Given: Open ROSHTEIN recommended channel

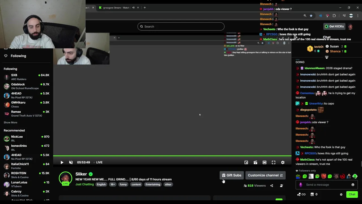Looking at the screenshot, I should (x=27, y=175).
